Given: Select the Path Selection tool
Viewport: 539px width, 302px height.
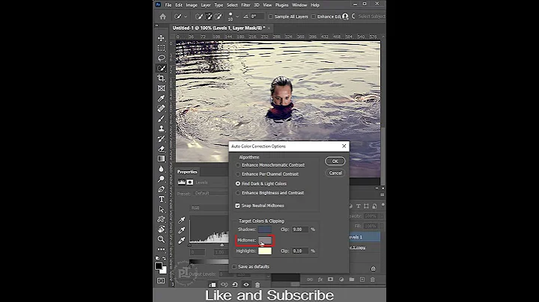Looking at the screenshot, I should [161, 209].
